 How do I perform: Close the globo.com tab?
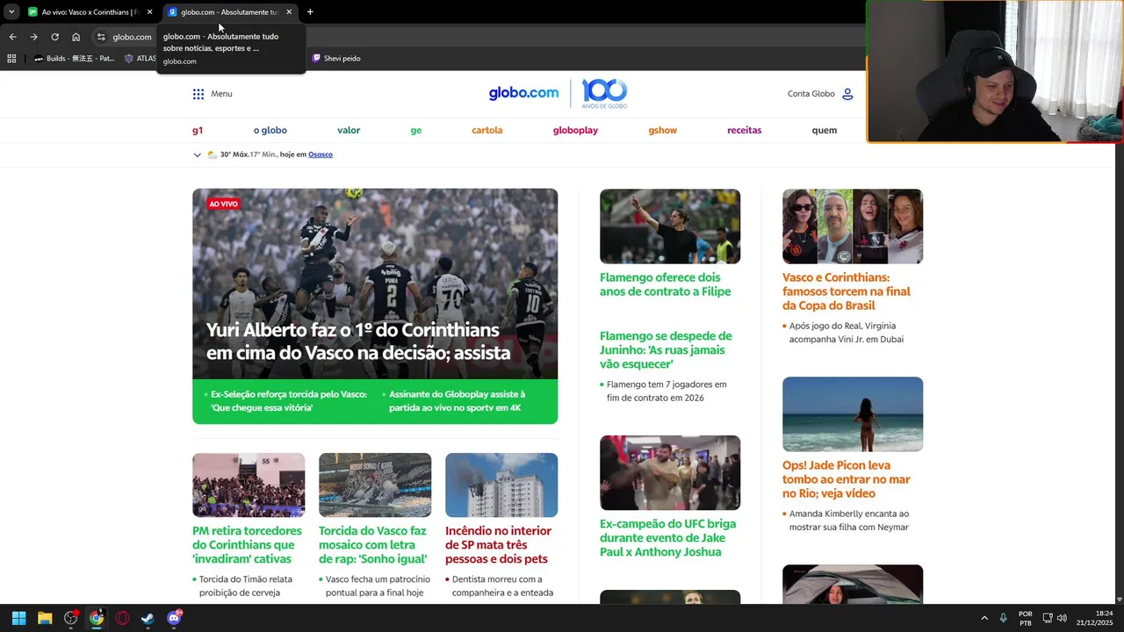point(289,12)
